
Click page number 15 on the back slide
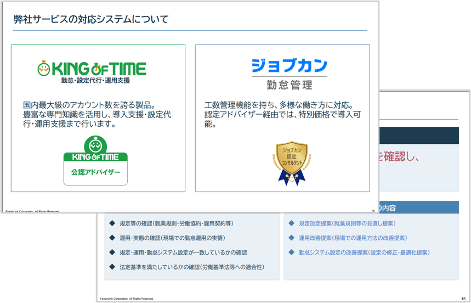click(x=462, y=298)
